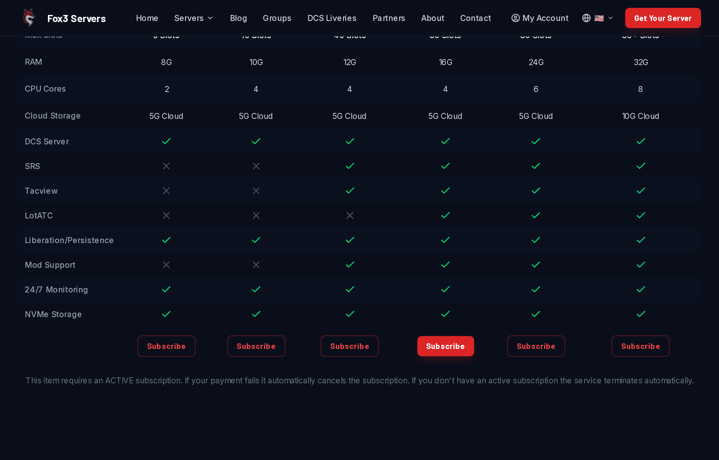Image resolution: width=719 pixels, height=460 pixels.
Task: Click the NVMe Storage check in the 8G column
Action: pos(166,314)
